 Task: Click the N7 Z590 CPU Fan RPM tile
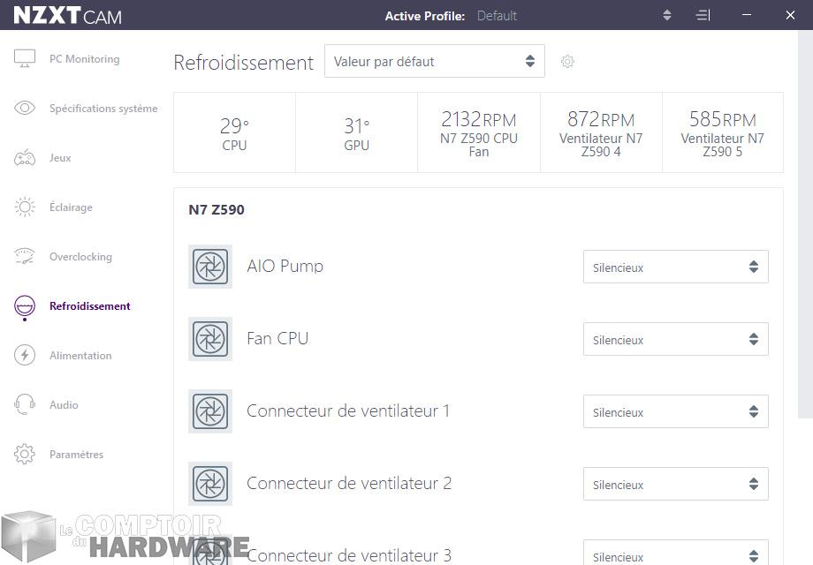tap(478, 132)
